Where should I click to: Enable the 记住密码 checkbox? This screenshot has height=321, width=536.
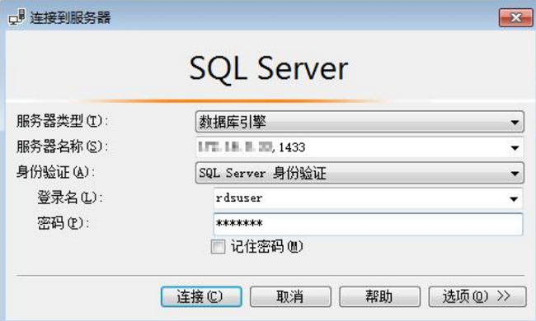(218, 247)
